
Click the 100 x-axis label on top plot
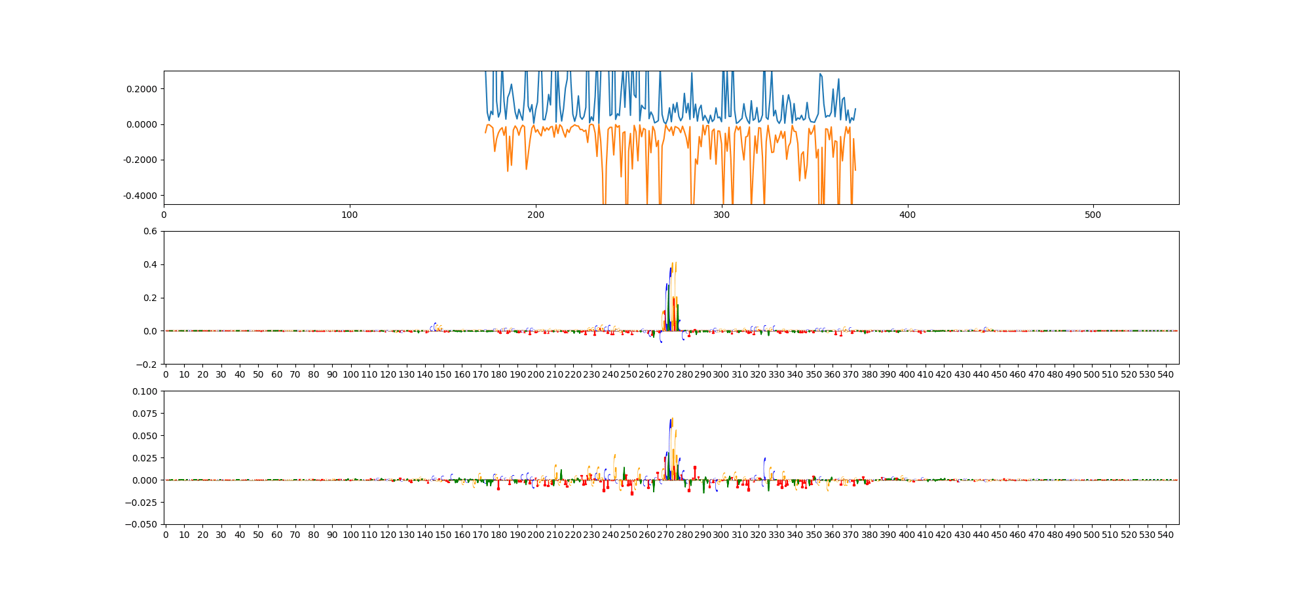tap(350, 215)
